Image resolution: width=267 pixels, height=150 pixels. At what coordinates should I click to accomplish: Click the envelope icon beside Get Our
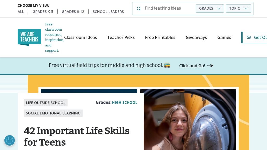[249, 37]
